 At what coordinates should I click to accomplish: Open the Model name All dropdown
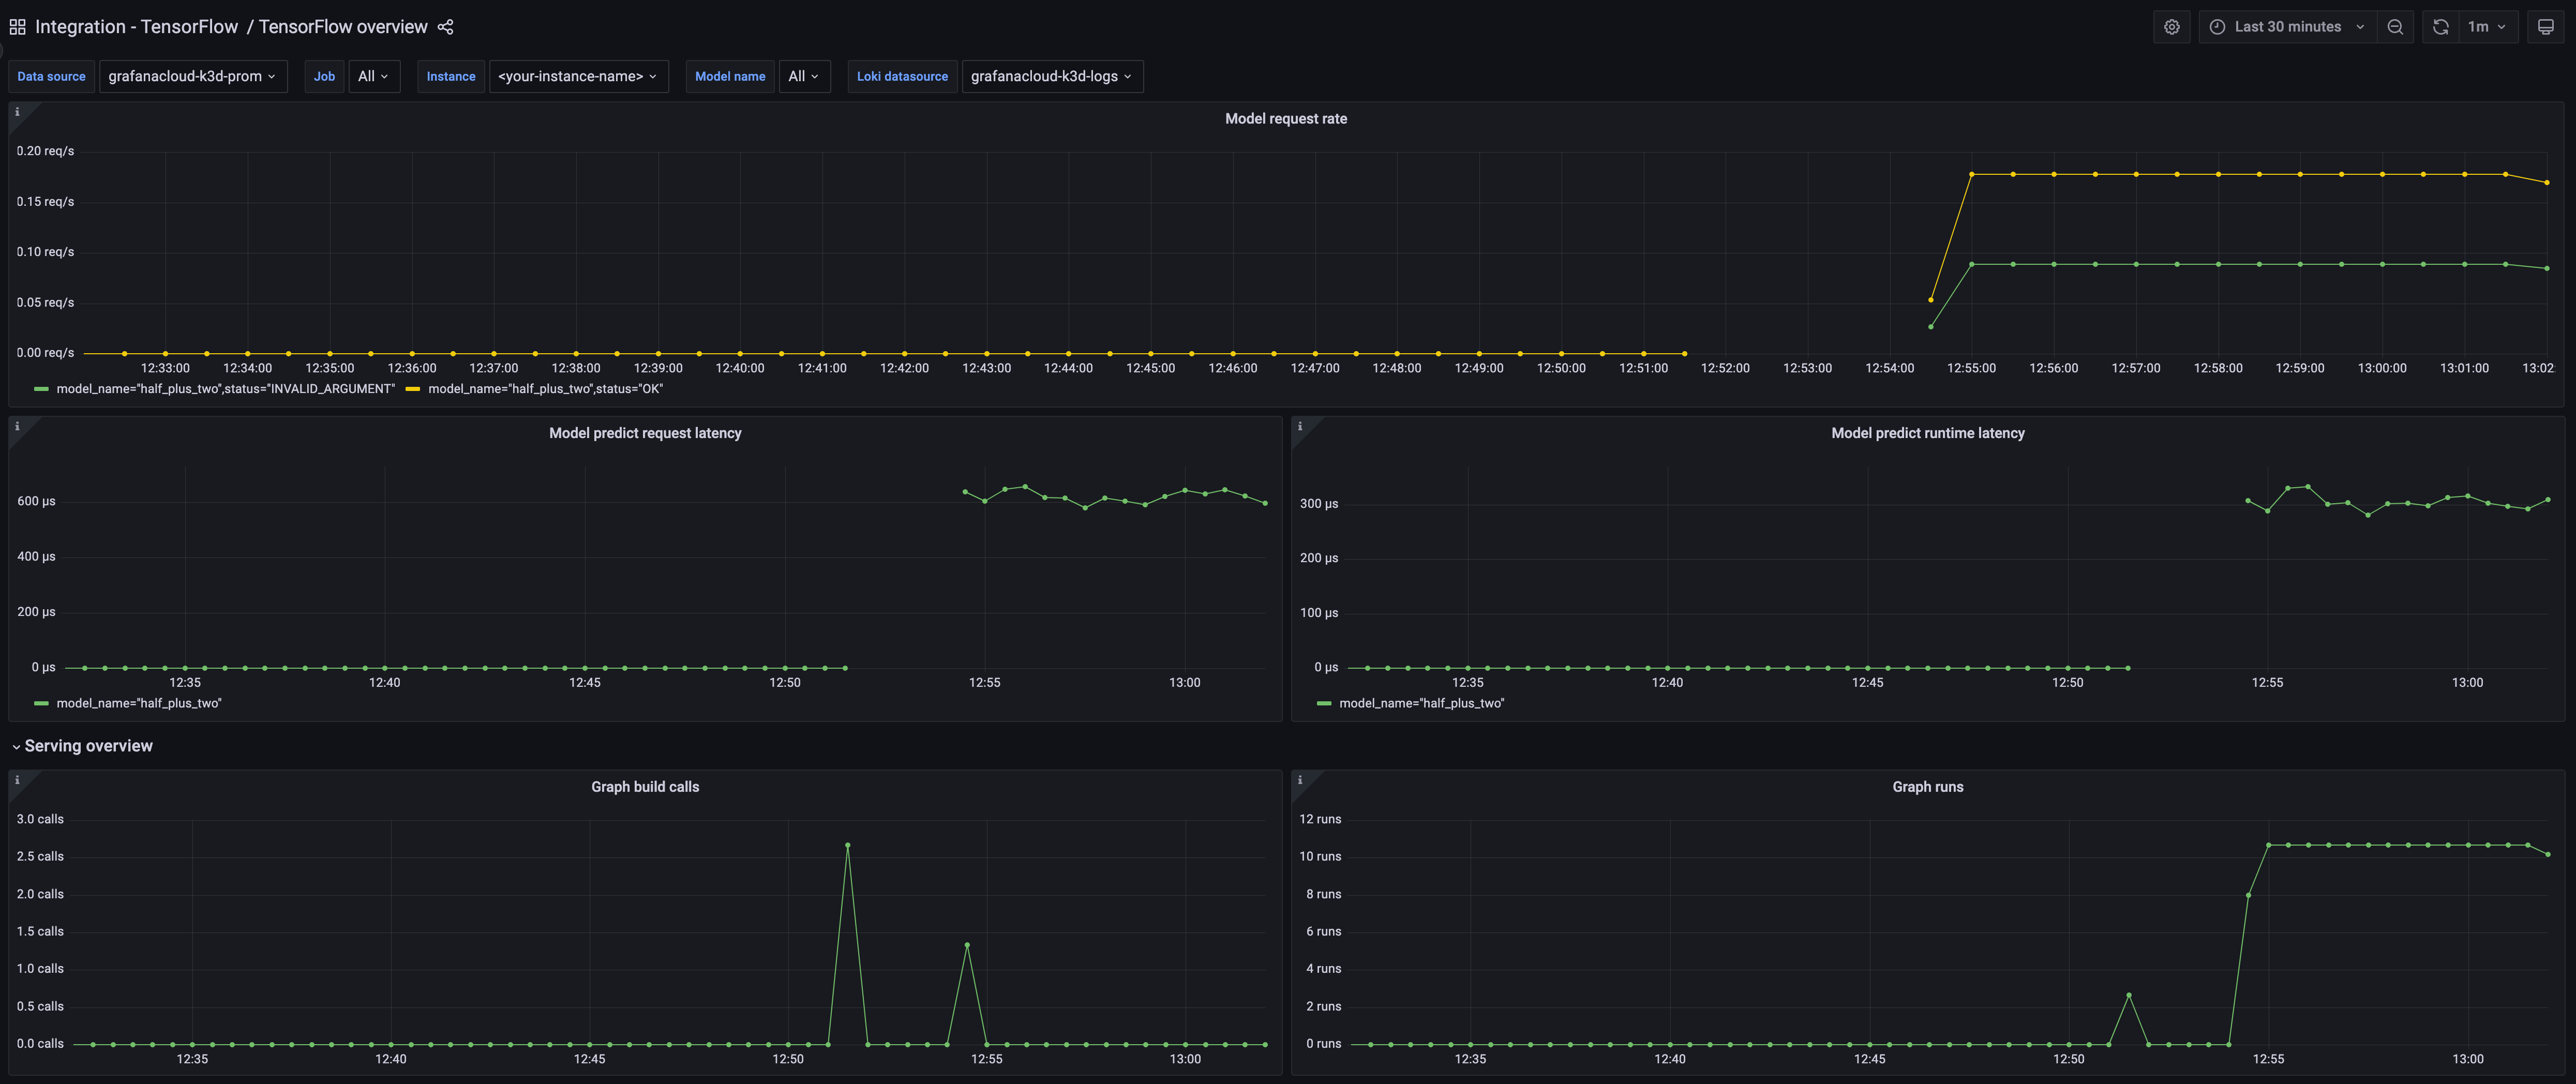point(803,76)
